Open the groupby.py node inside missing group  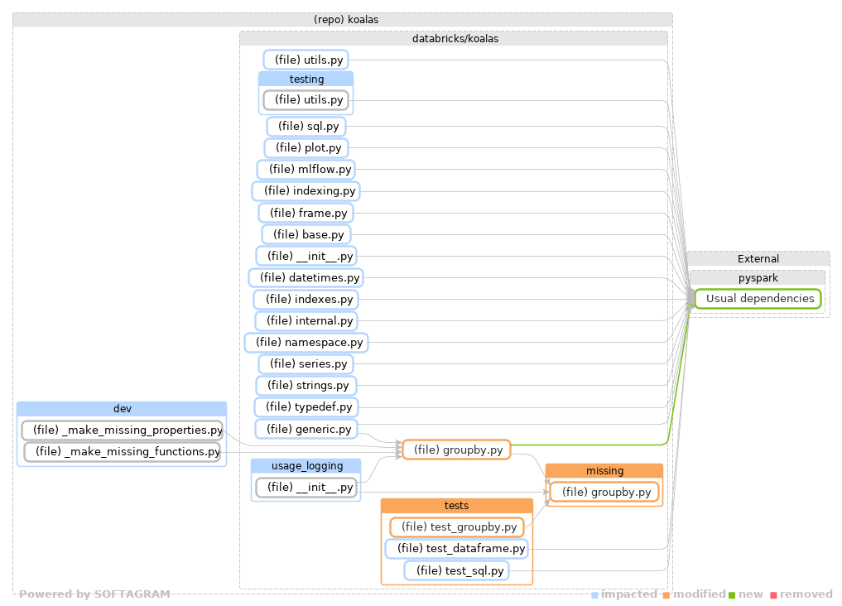pos(604,491)
